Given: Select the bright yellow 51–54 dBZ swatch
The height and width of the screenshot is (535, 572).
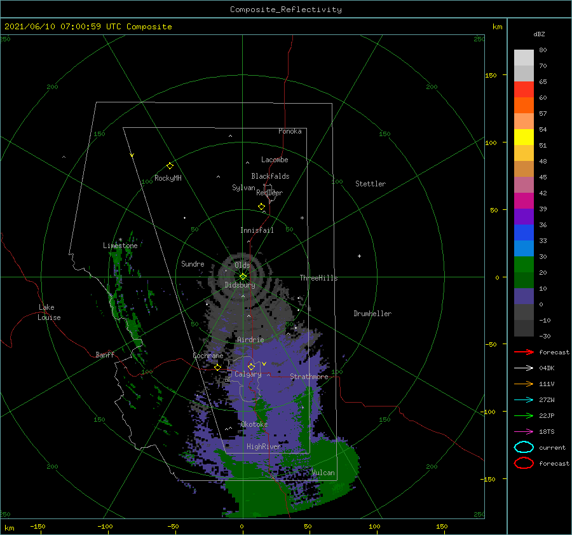Looking at the screenshot, I should point(524,137).
